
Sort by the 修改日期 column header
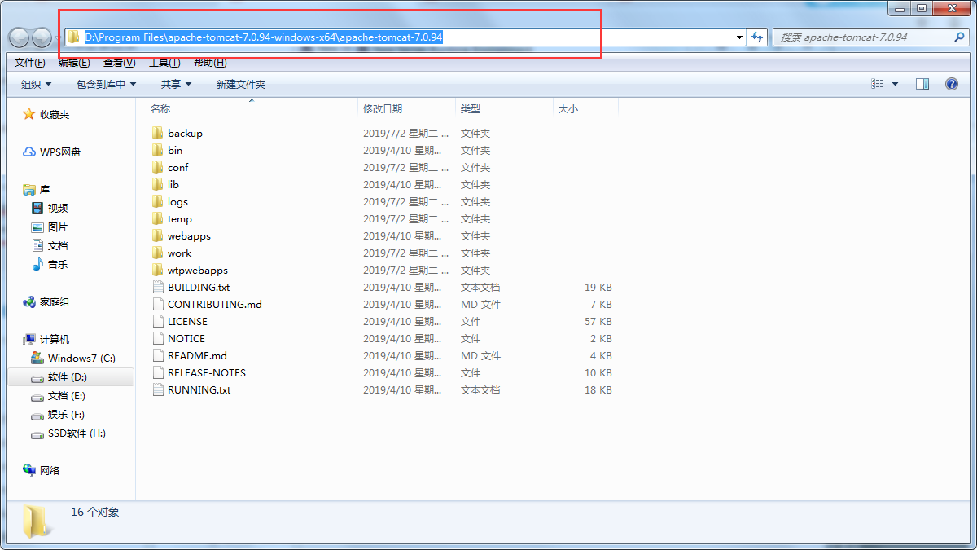point(383,108)
